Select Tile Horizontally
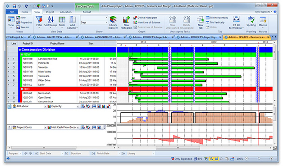This screenshot has width=283, height=168. tap(217, 18)
